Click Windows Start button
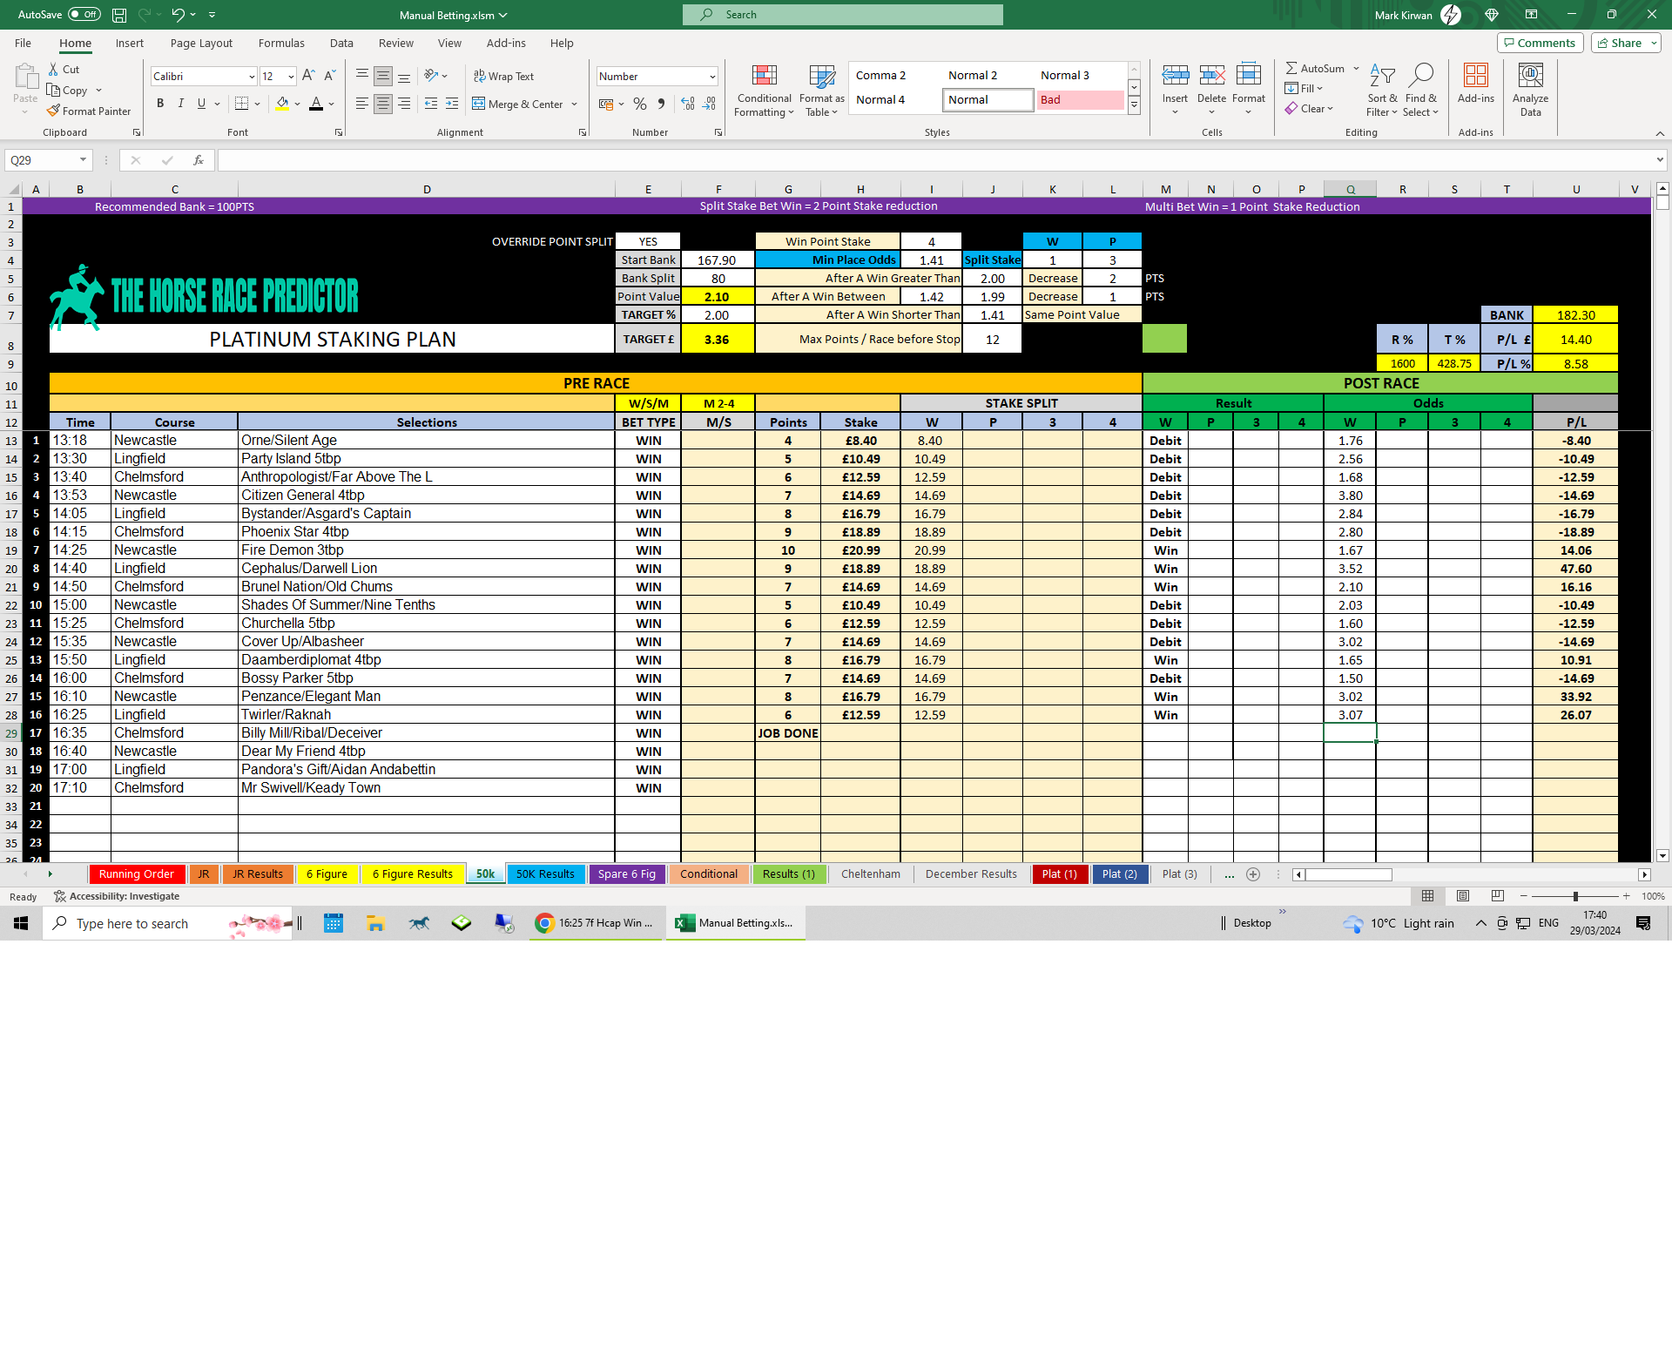1672x1369 pixels. click(x=21, y=923)
